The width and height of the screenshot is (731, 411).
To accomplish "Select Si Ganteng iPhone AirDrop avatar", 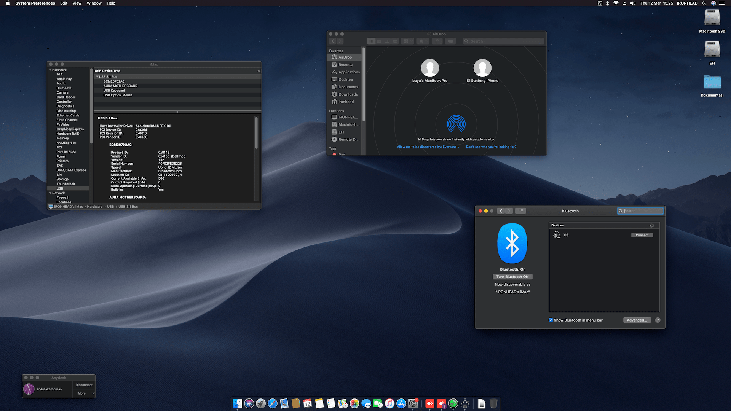I will [482, 68].
